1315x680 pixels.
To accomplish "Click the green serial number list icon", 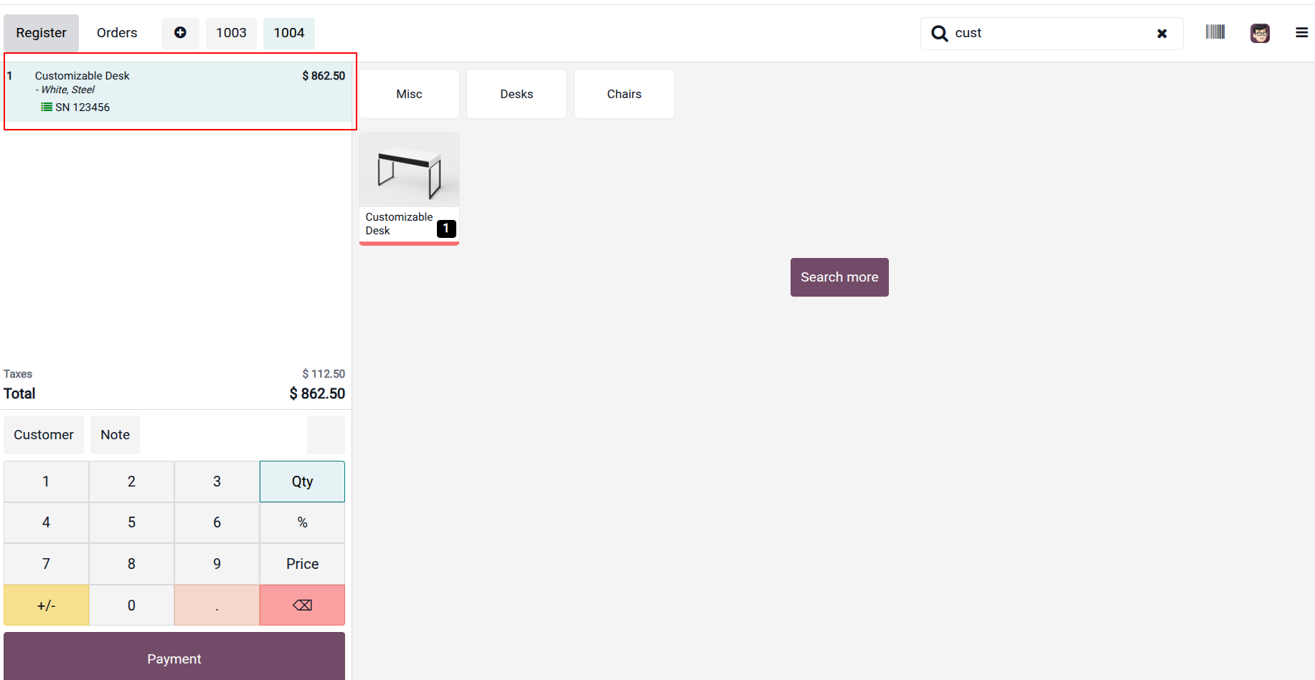I will pos(47,107).
